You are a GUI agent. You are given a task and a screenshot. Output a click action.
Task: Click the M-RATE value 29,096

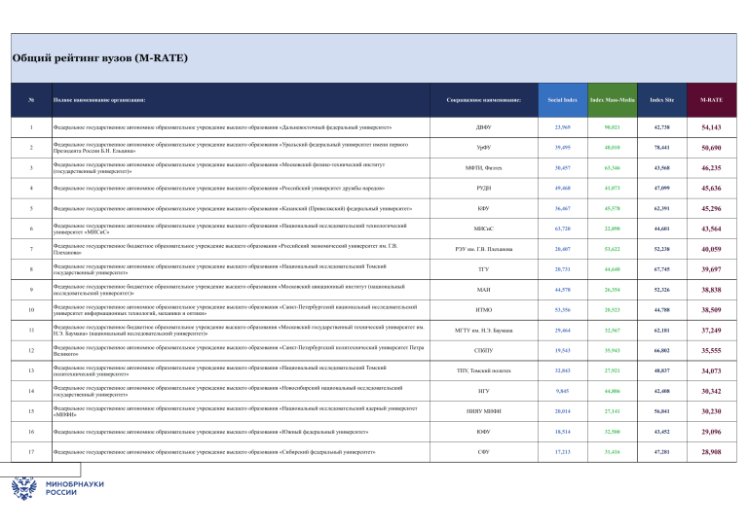pos(711,432)
